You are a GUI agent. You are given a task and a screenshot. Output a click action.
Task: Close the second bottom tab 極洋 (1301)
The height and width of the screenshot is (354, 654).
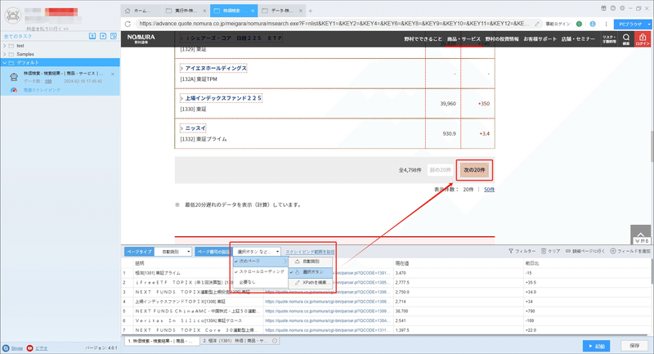point(275,341)
